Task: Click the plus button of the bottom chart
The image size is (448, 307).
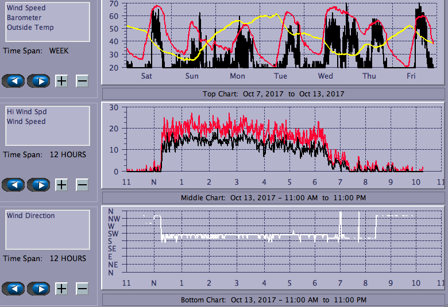Action: [x=61, y=289]
